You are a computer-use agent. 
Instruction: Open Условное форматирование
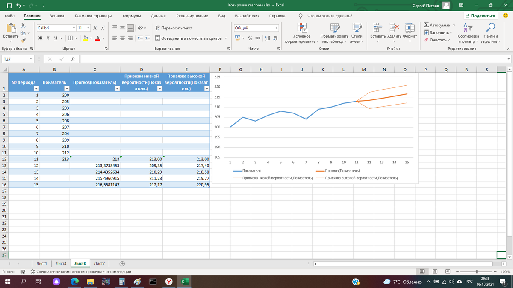pos(302,33)
